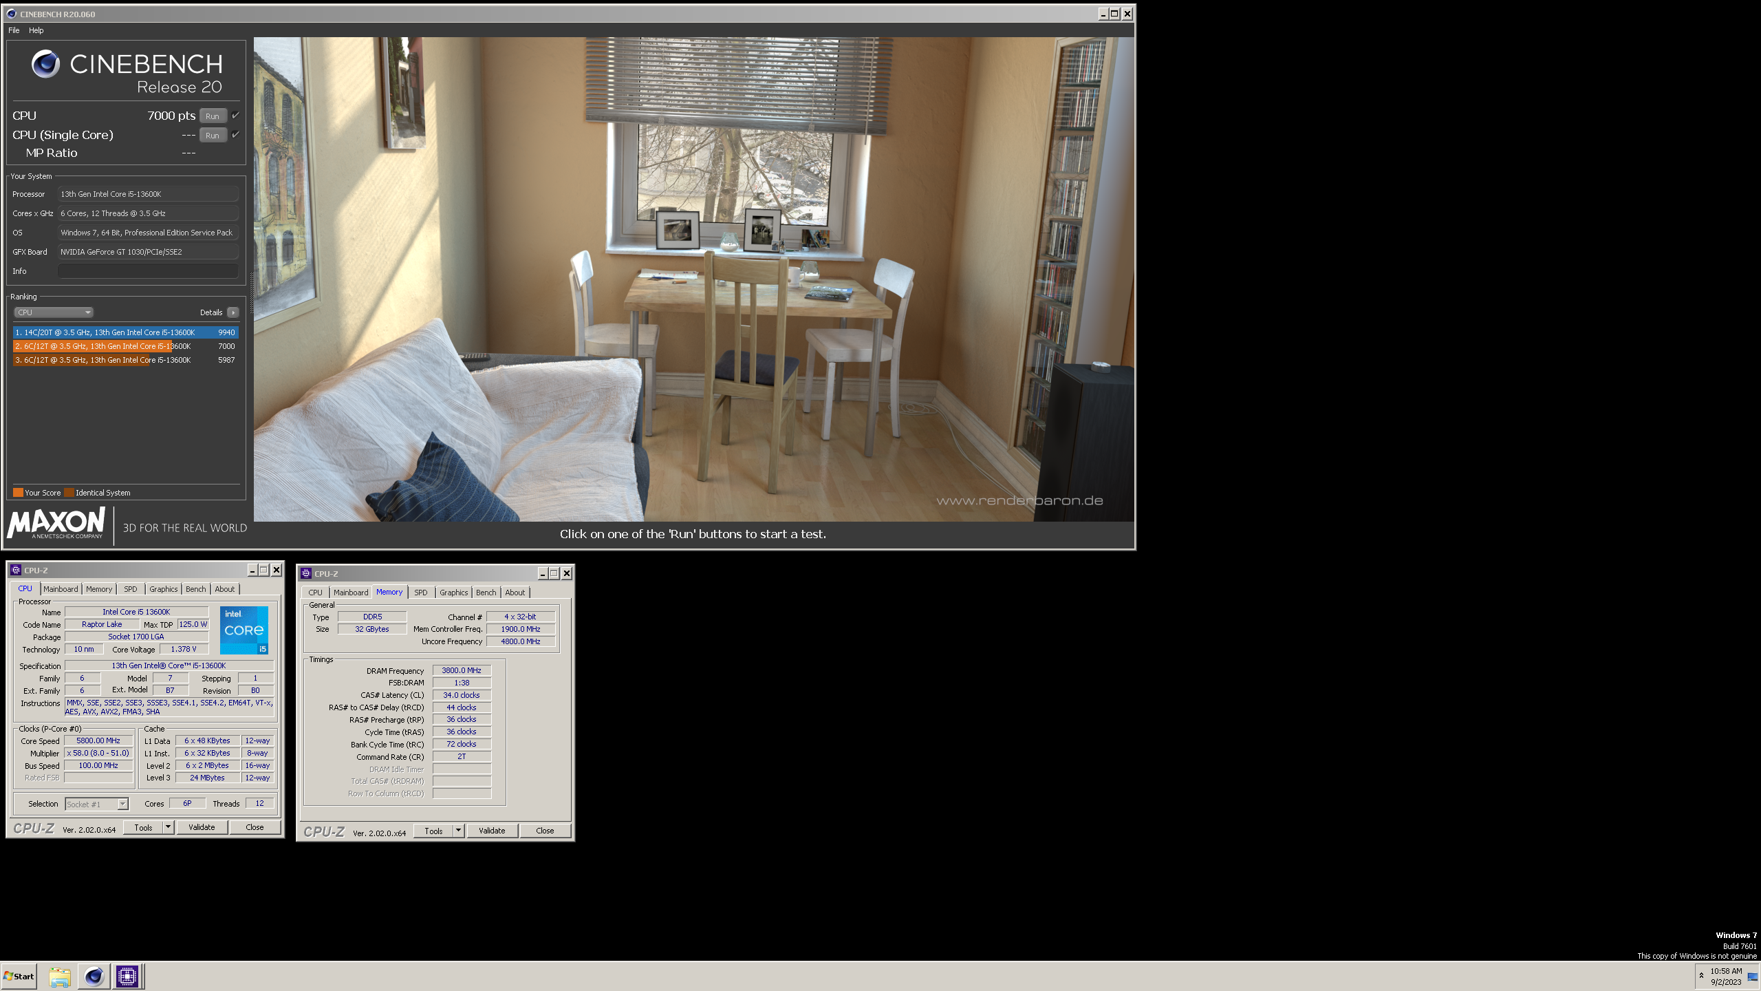Click Validate in left CPU-Z window

[202, 827]
